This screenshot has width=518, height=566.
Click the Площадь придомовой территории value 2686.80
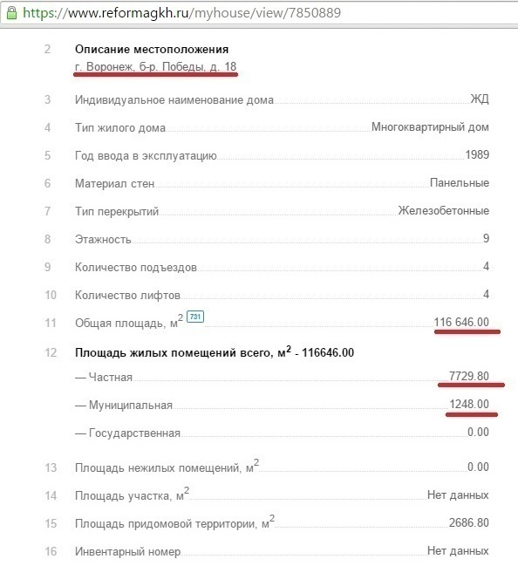[x=469, y=522]
